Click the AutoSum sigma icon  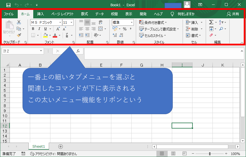click(x=211, y=23)
